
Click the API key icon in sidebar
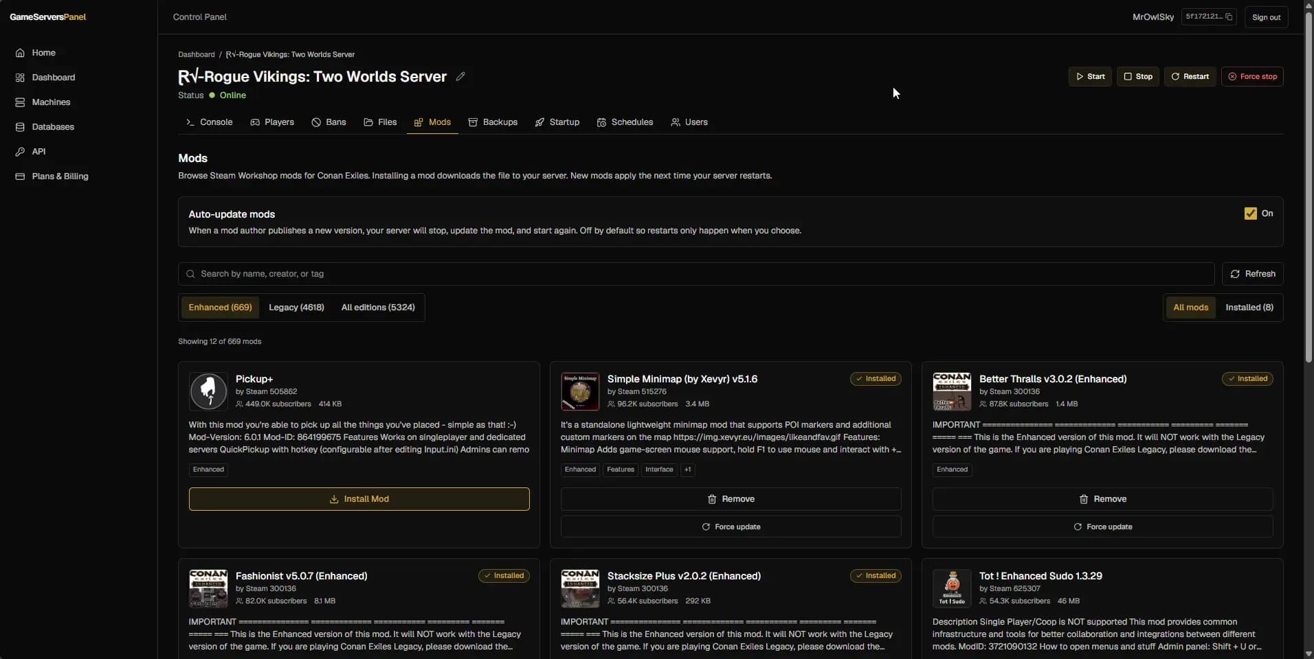[20, 152]
